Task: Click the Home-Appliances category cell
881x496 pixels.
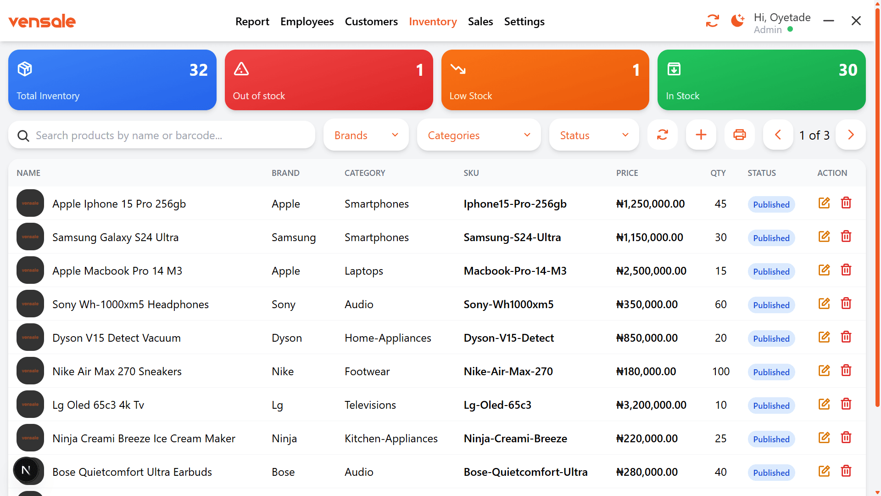Action: (x=388, y=338)
